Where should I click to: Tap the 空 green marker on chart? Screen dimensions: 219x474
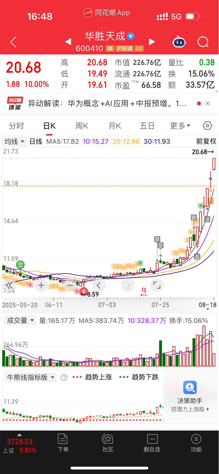point(20,265)
